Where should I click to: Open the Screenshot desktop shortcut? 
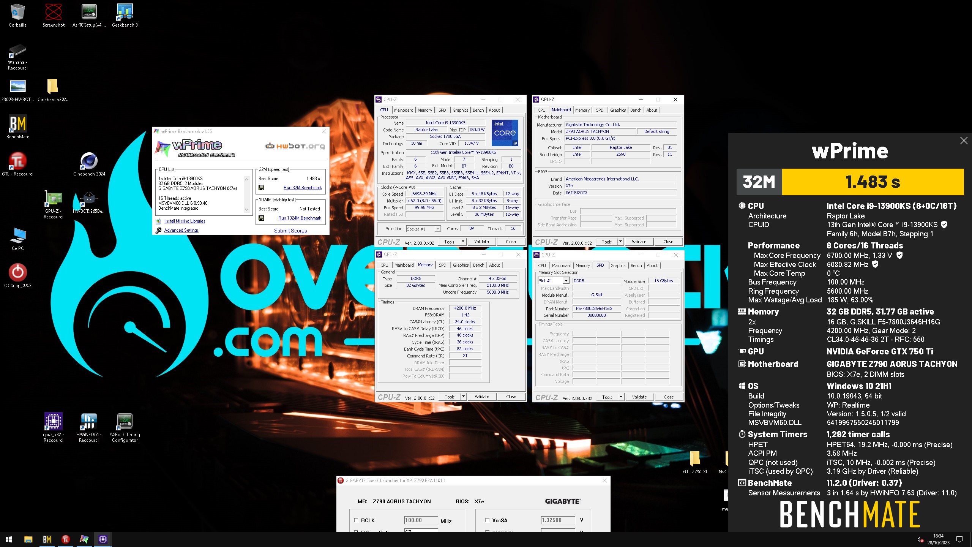54,15
